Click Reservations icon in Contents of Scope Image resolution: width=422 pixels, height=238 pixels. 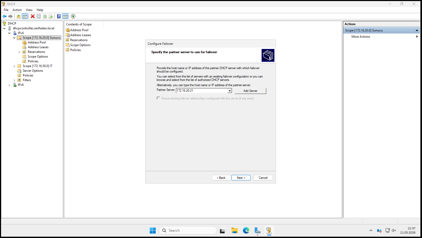[68, 40]
